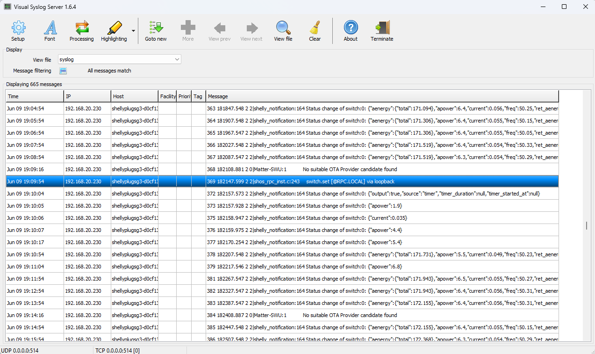Click the All messages match text

(109, 71)
